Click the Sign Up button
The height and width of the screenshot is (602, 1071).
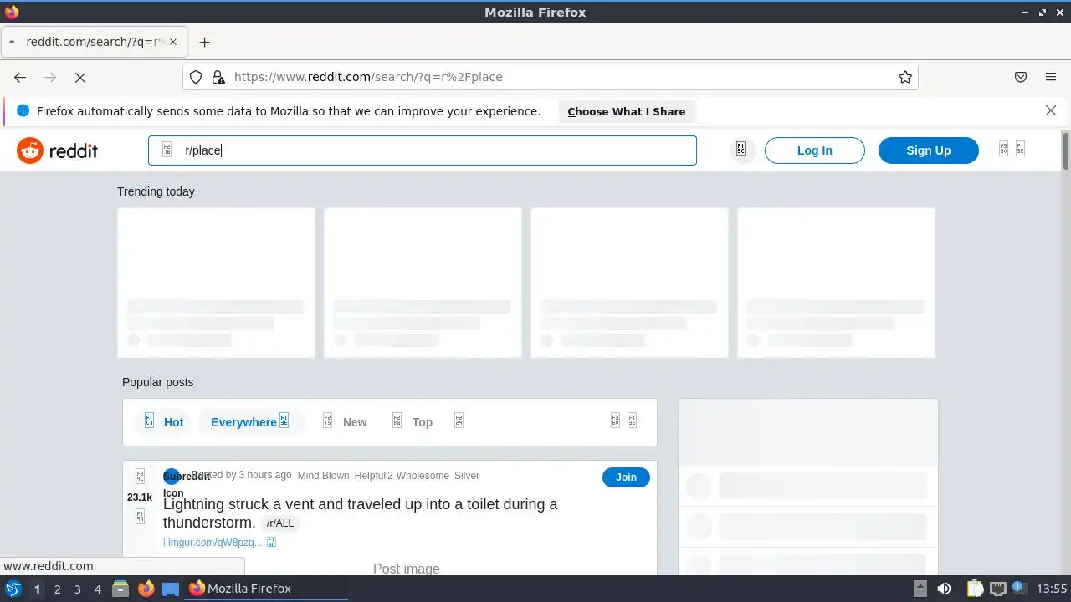(x=928, y=150)
